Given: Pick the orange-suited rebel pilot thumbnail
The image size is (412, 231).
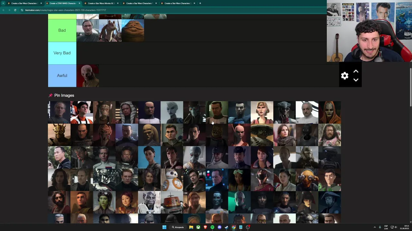Looking at the screenshot, I should pyautogui.click(x=82, y=112).
